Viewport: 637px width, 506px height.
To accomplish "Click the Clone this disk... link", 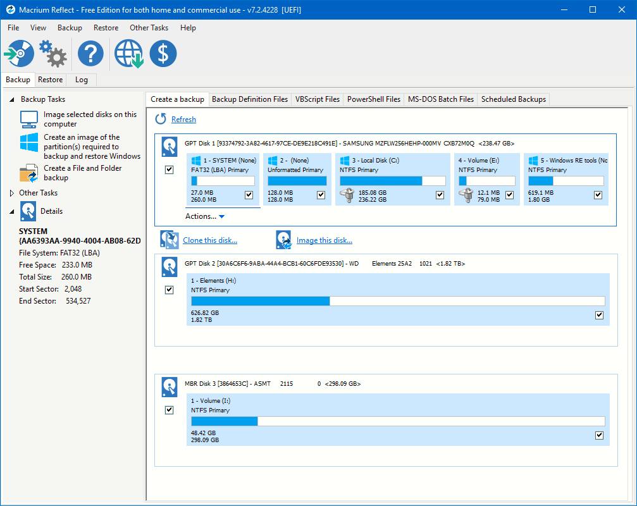I will coord(210,240).
